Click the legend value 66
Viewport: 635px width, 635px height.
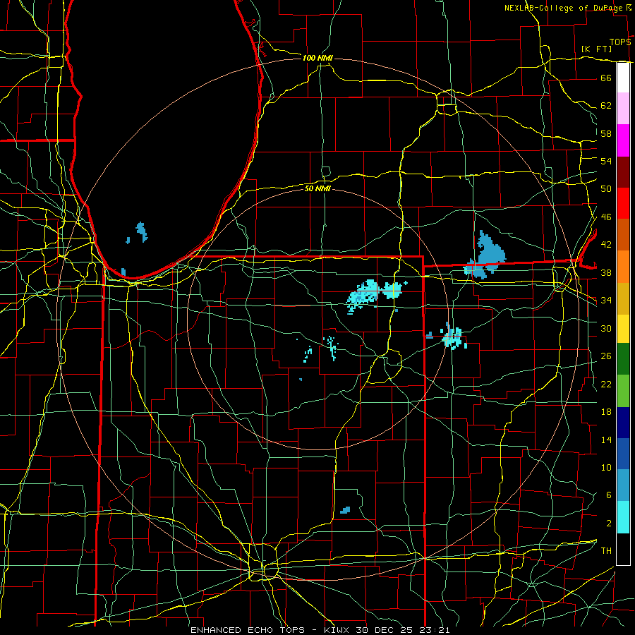point(606,78)
